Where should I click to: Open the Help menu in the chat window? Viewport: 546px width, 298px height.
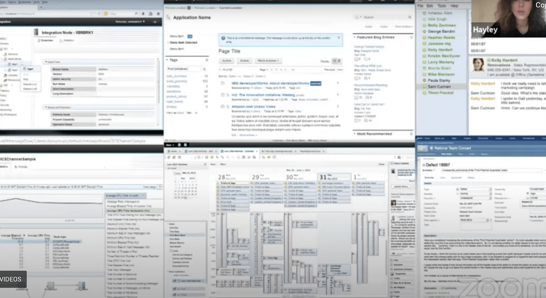pyautogui.click(x=454, y=6)
